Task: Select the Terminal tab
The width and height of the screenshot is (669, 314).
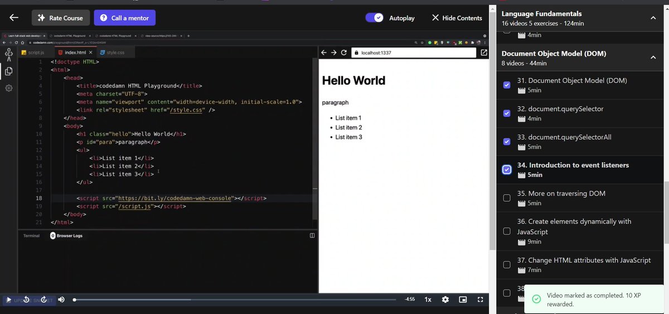Action: (31, 236)
